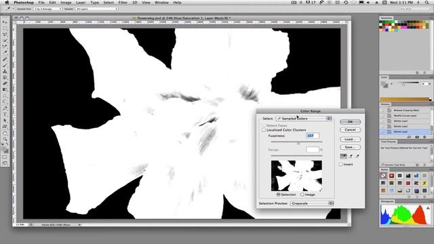The image size is (434, 244).
Task: Click the Fuzziness value field
Action: [x=313, y=136]
